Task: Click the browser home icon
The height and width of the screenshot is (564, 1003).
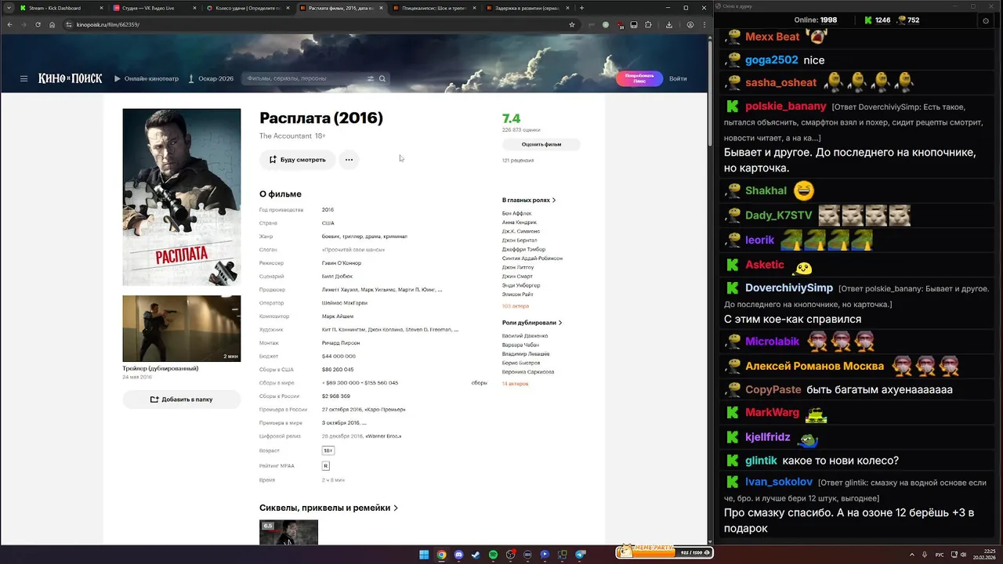Action: pyautogui.click(x=52, y=24)
